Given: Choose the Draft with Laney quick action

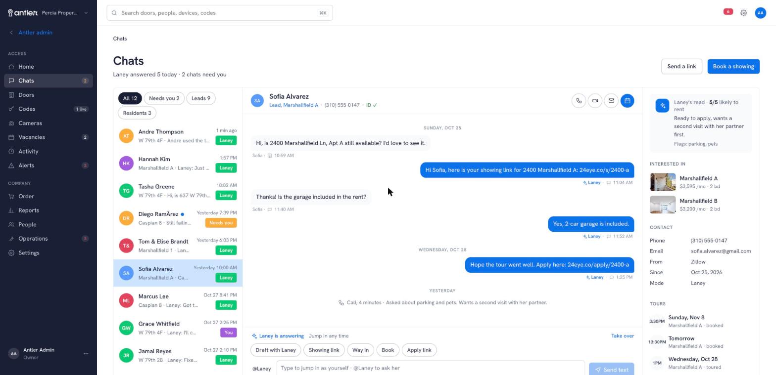Looking at the screenshot, I should 276,350.
